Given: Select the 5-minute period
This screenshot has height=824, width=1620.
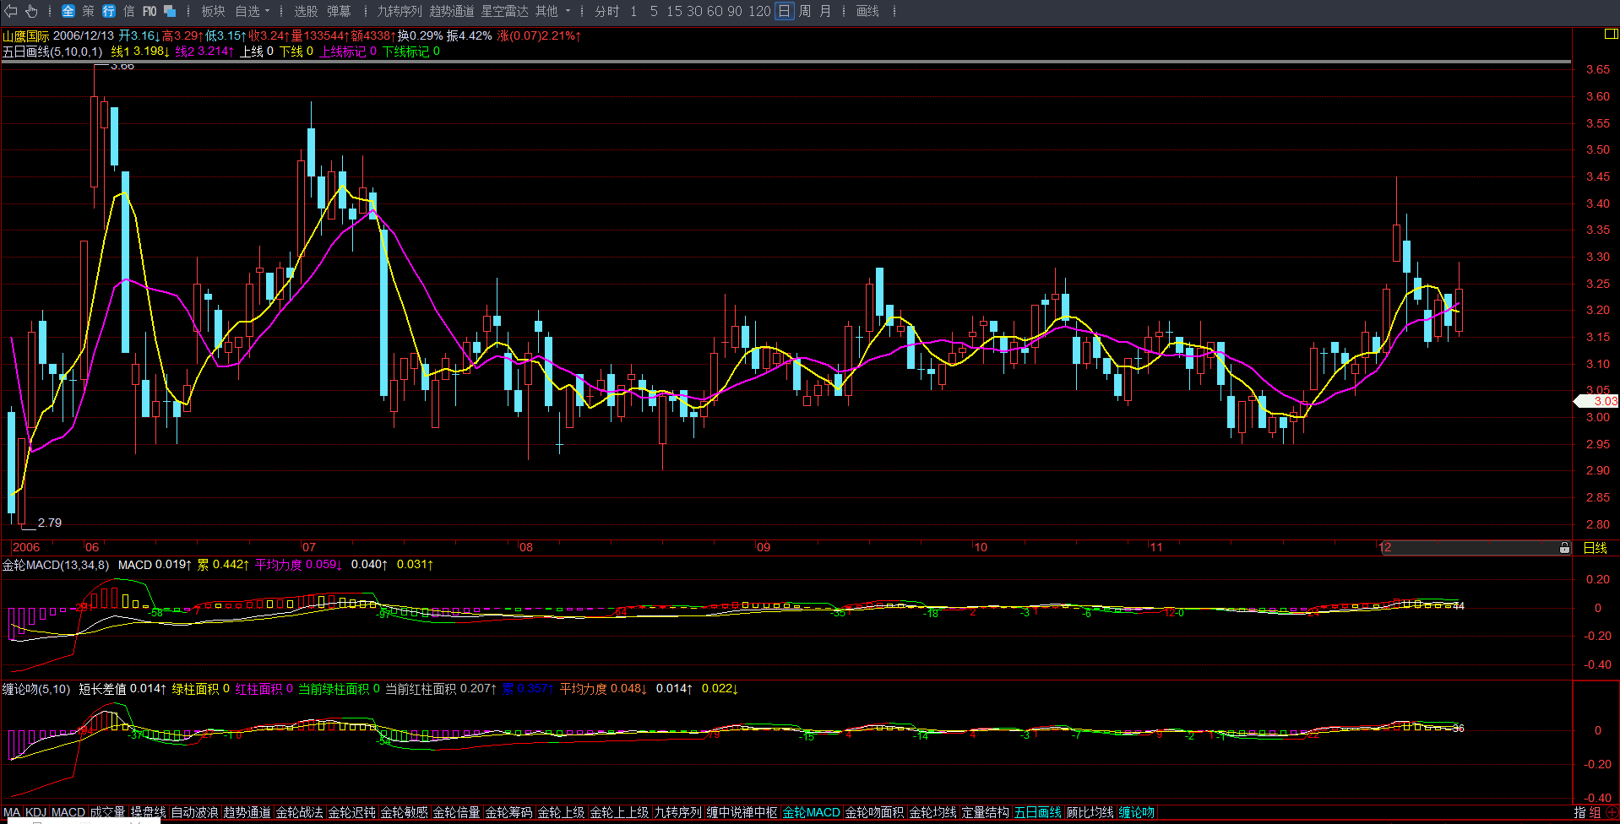Looking at the screenshot, I should point(654,11).
